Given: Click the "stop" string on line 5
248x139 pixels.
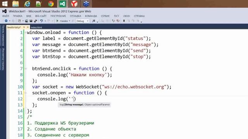Looking at the screenshot, I should tap(138, 57).
